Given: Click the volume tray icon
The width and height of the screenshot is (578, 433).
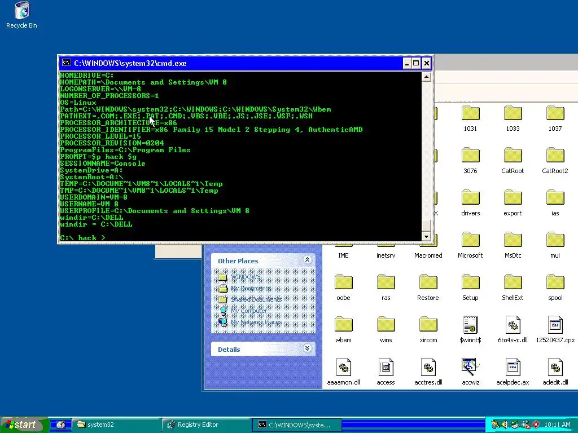Looking at the screenshot, I should 505,425.
